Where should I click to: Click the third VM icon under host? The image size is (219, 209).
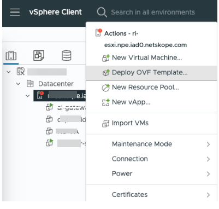[x=49, y=131]
